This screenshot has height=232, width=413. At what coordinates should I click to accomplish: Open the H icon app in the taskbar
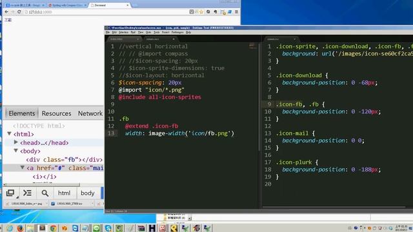tap(152, 228)
